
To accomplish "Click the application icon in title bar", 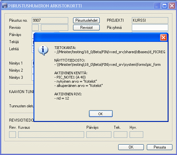I will pyautogui.click(x=5, y=6).
